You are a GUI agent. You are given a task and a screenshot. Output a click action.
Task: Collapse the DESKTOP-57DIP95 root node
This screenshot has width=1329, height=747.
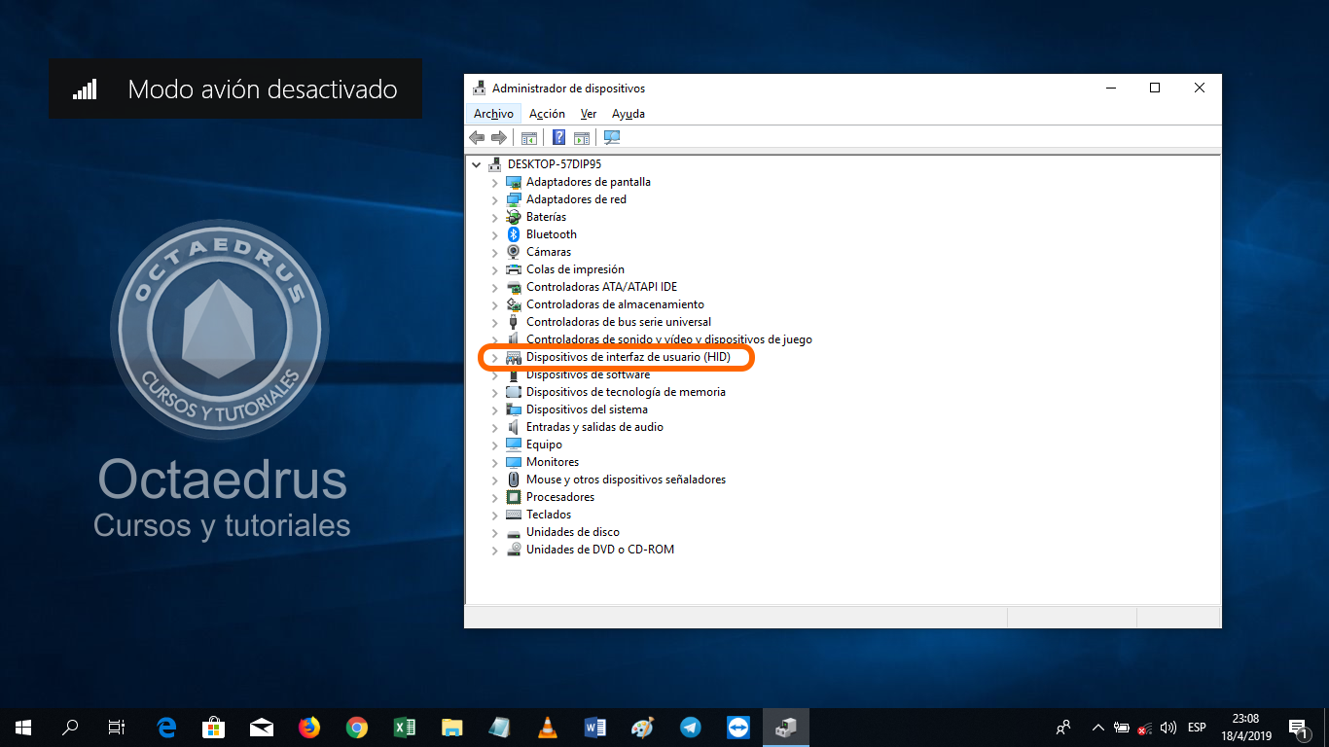click(476, 164)
